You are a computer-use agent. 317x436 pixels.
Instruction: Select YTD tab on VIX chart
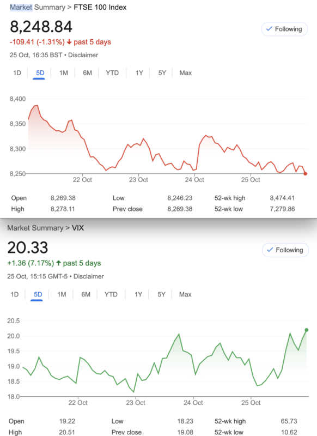(111, 294)
